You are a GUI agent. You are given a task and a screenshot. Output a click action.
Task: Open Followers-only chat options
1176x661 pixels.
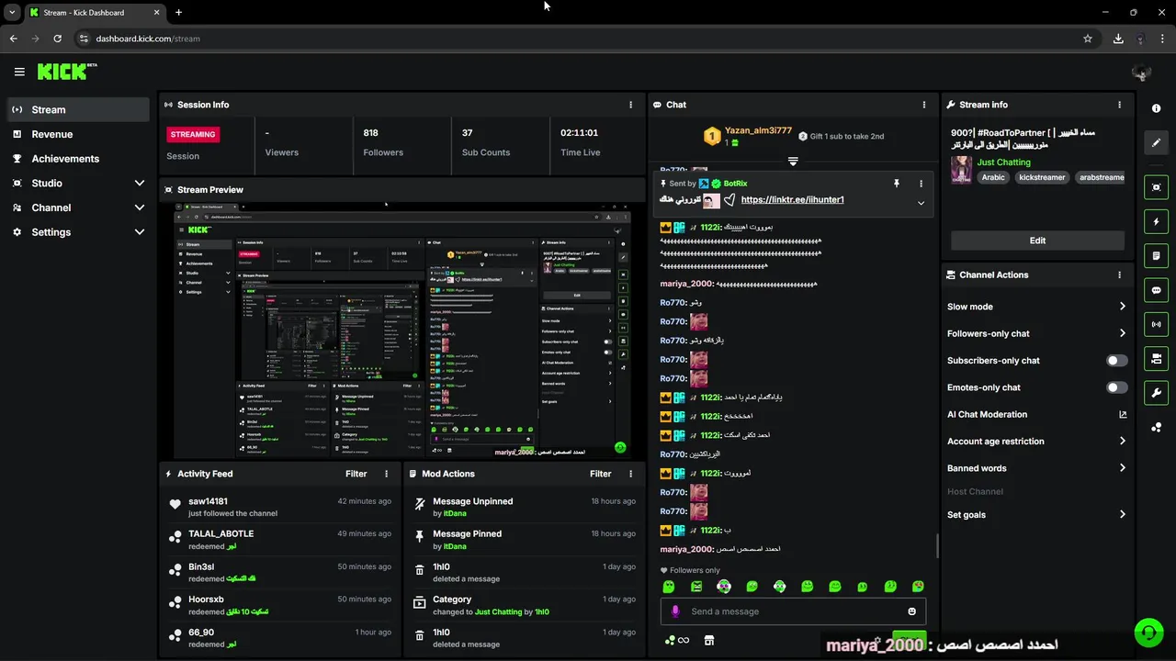pos(1036,333)
